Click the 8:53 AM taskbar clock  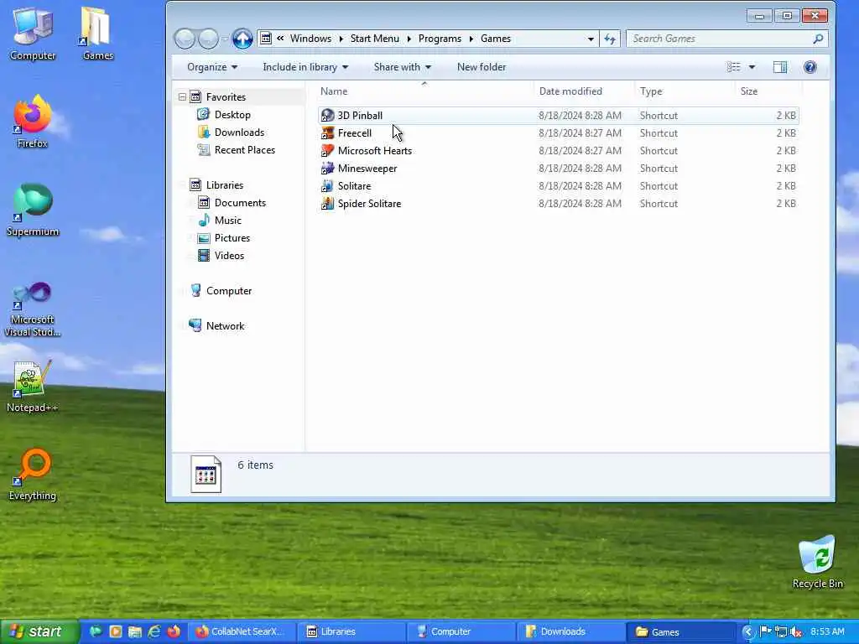(x=827, y=632)
